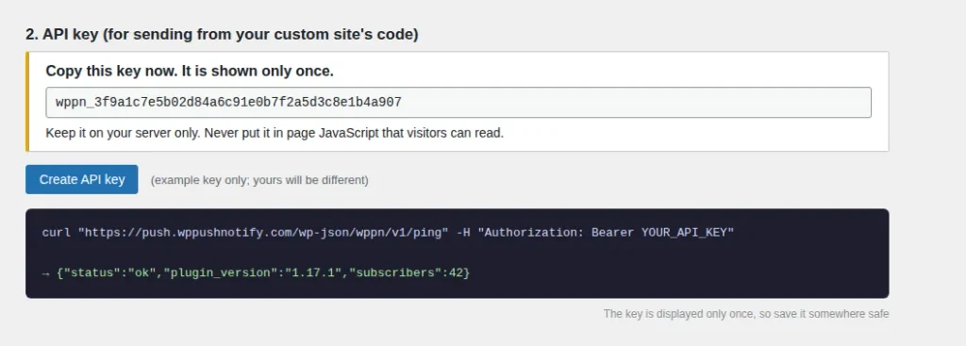The height and width of the screenshot is (346, 966).
Task: Focus the API key field showing wppn_3f9a1c7e5b02
Action: point(458,102)
